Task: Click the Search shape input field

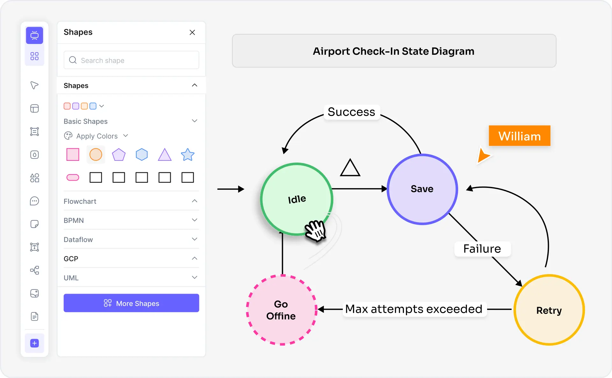Action: coord(131,60)
